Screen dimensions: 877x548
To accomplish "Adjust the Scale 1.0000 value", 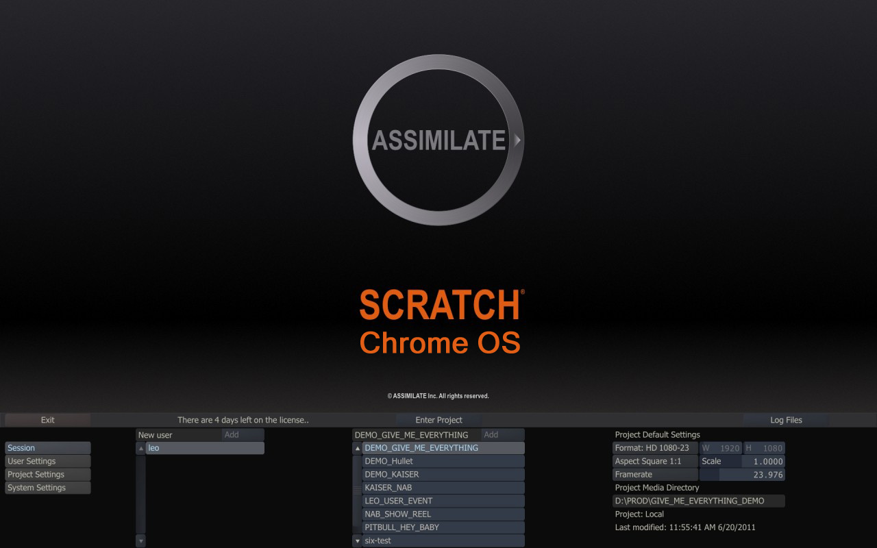I will 742,461.
